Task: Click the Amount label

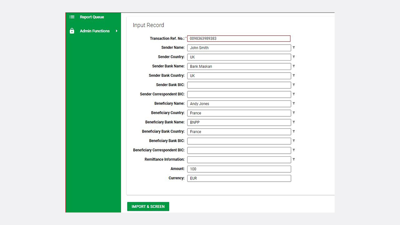Action: tap(177, 169)
